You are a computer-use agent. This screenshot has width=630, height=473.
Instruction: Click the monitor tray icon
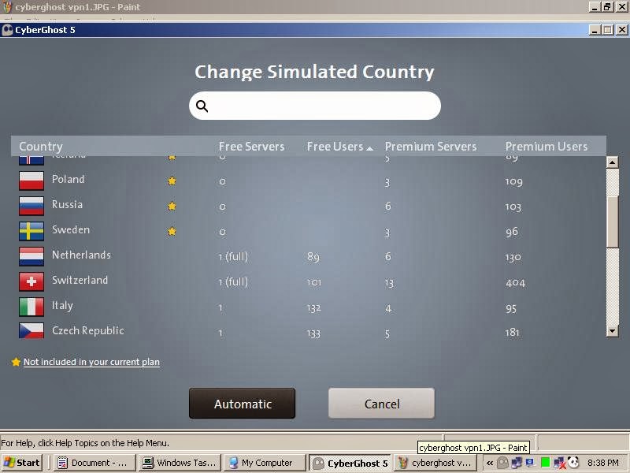click(530, 463)
